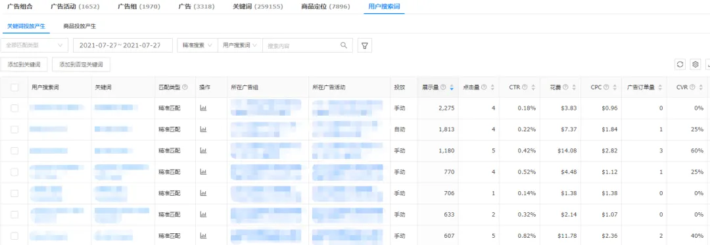Check the row with 1,180 impressions
710x245 pixels.
point(14,151)
